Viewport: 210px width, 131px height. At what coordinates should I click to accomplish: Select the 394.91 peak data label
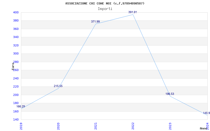click(x=133, y=12)
